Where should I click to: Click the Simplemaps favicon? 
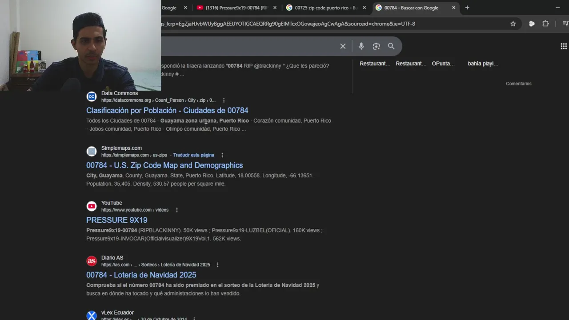pyautogui.click(x=92, y=152)
